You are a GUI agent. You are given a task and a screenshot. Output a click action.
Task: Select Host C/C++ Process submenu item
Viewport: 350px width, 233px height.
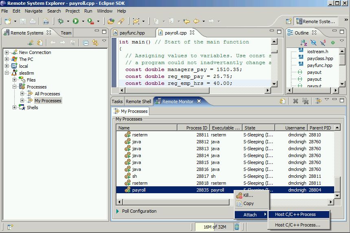coord(299,214)
